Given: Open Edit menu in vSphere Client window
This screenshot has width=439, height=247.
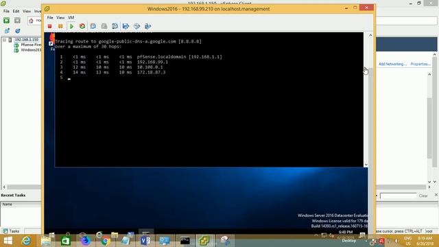Looking at the screenshot, I should click(x=16, y=11).
